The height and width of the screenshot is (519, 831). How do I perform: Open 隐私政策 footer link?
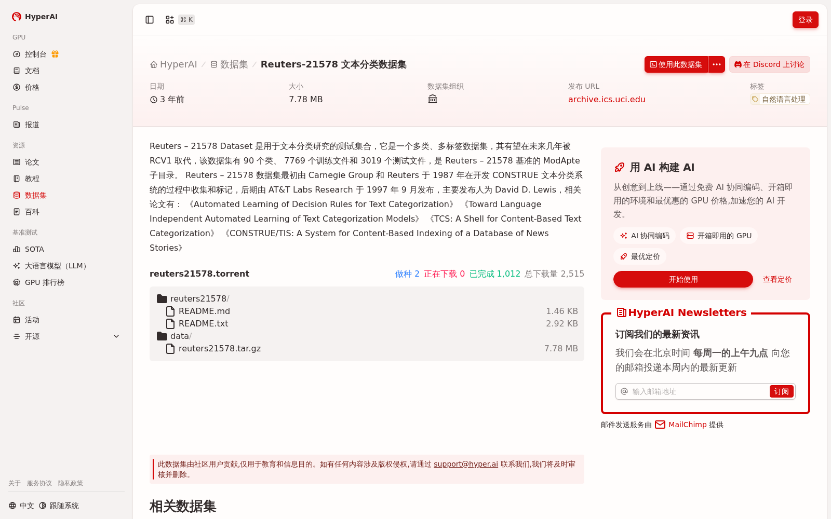point(71,483)
